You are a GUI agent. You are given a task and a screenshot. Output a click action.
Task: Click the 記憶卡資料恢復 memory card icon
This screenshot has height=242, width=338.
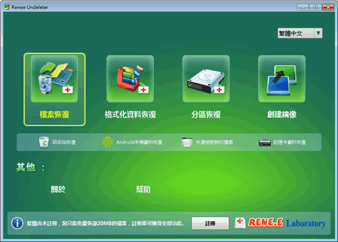pyautogui.click(x=265, y=142)
